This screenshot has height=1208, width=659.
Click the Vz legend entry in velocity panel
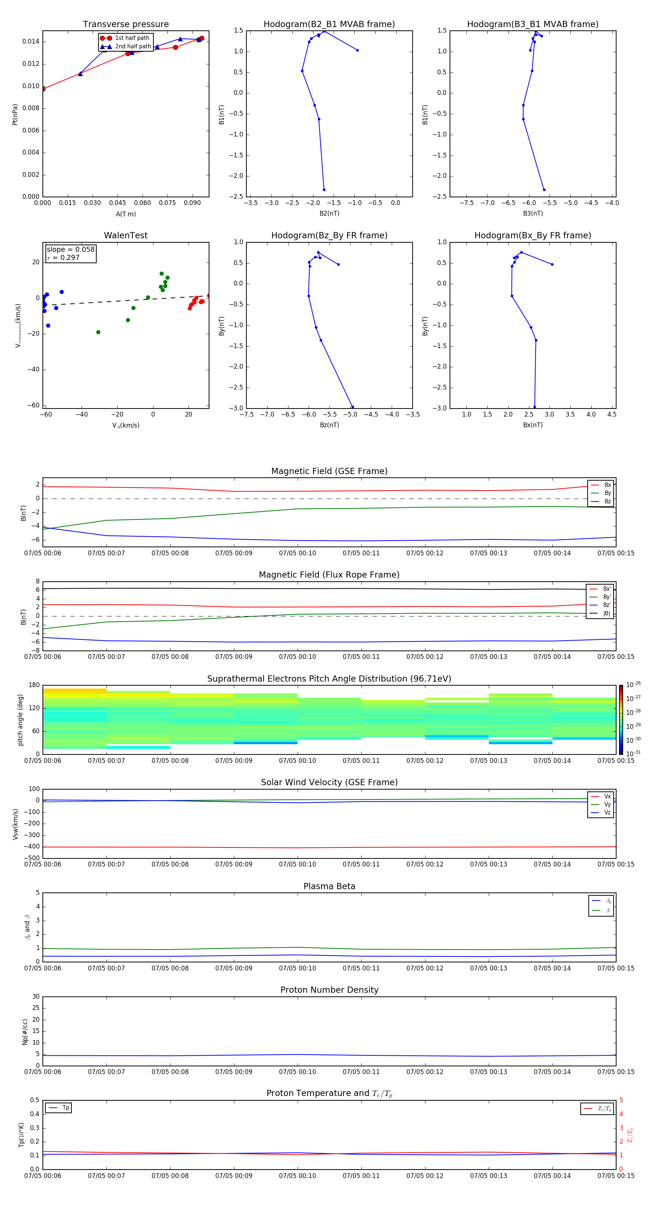tap(601, 813)
